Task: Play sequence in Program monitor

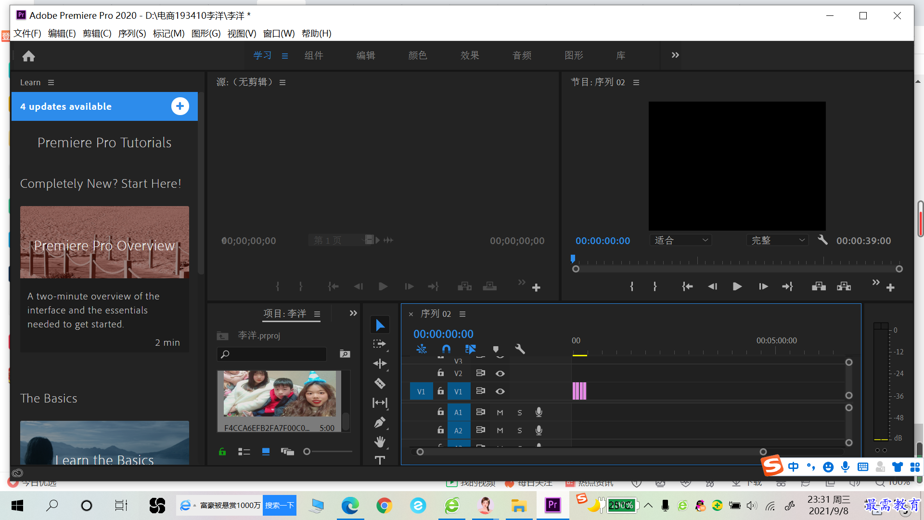Action: (x=737, y=286)
